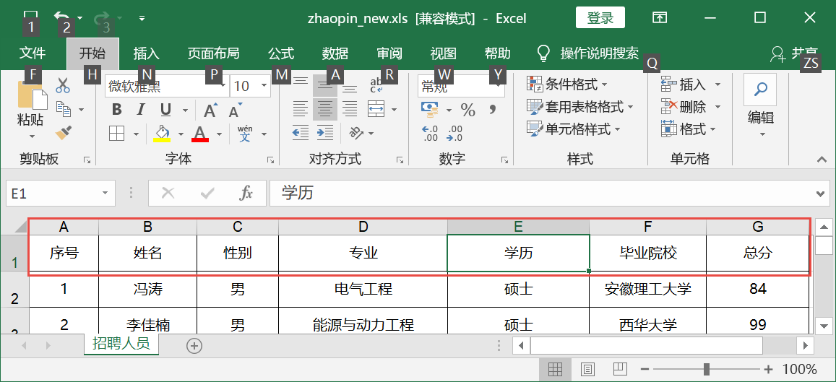This screenshot has width=836, height=382.
Task: Click the Borders grid icon
Action: coord(116,133)
